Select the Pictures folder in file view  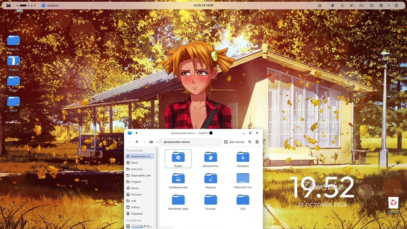coord(210,202)
